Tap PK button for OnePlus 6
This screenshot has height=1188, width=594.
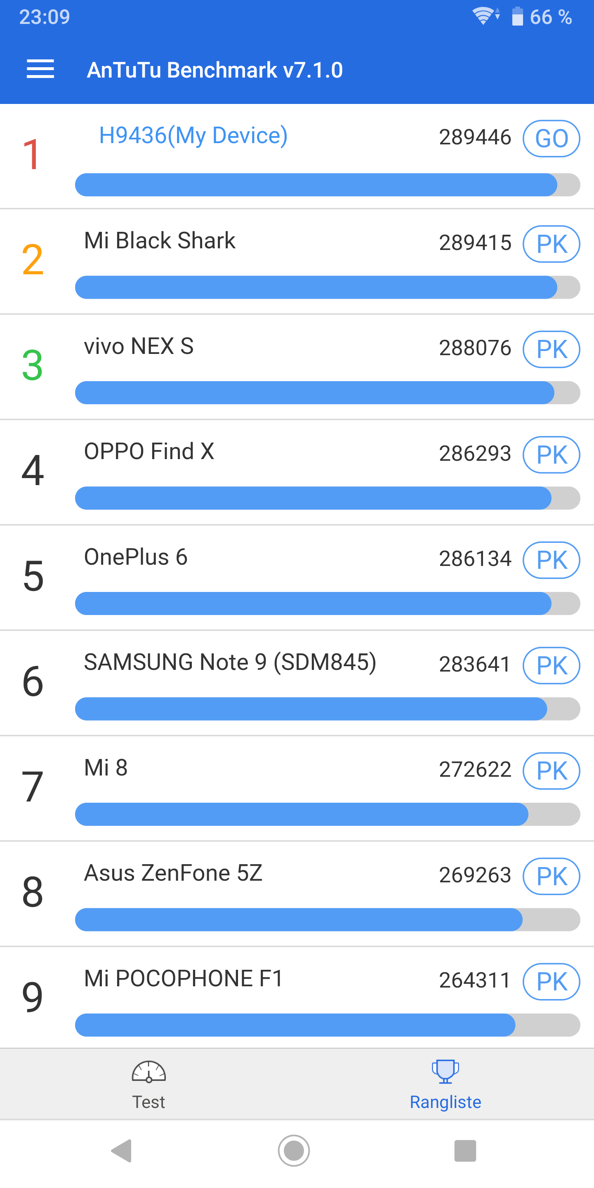pos(551,560)
